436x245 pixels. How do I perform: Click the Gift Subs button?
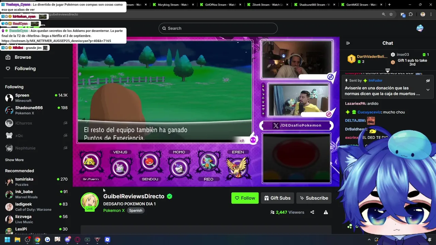tap(277, 198)
